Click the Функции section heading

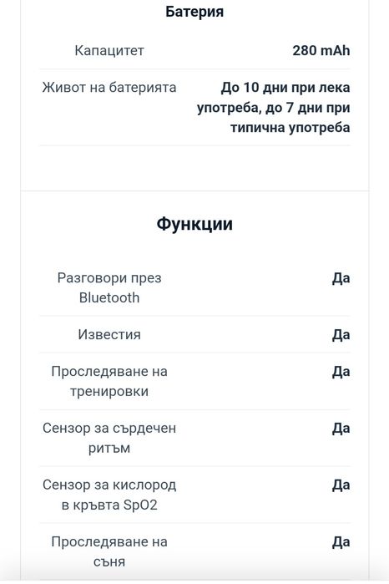[194, 224]
